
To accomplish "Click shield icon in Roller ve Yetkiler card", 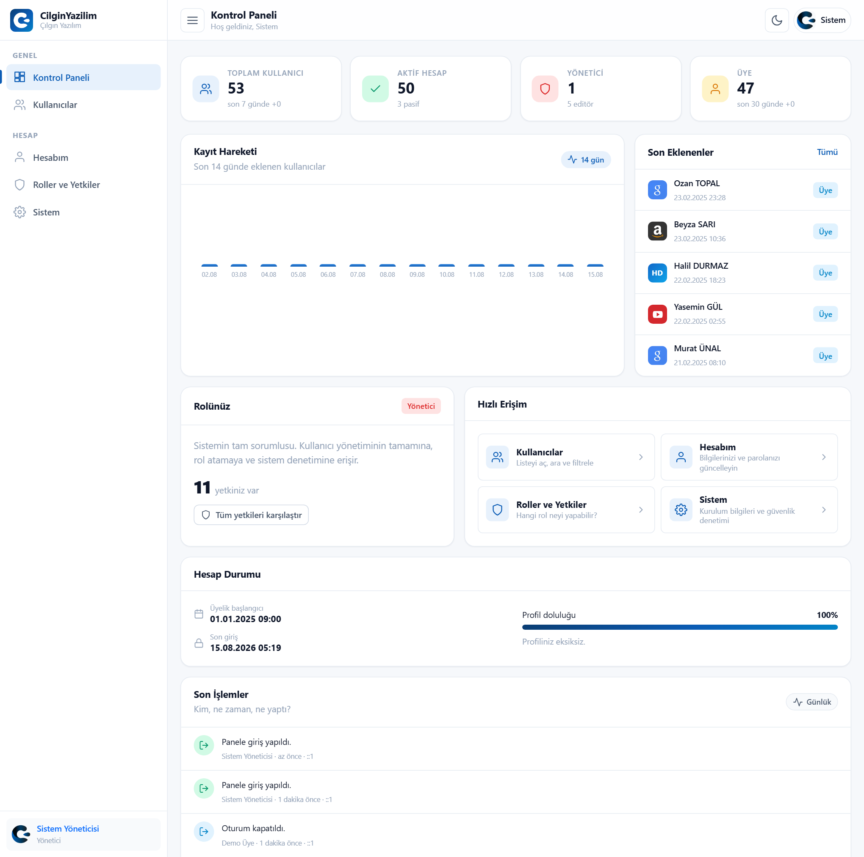I will coord(497,510).
